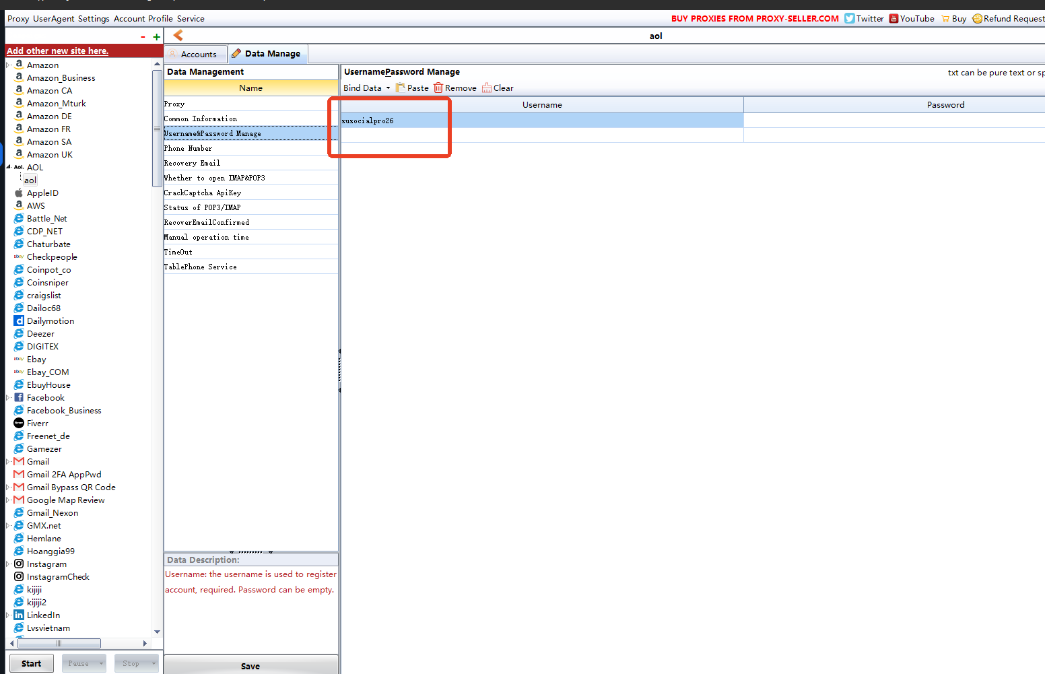Image resolution: width=1045 pixels, height=674 pixels.
Task: Expand the Google Map Review node
Action: pyautogui.click(x=9, y=500)
